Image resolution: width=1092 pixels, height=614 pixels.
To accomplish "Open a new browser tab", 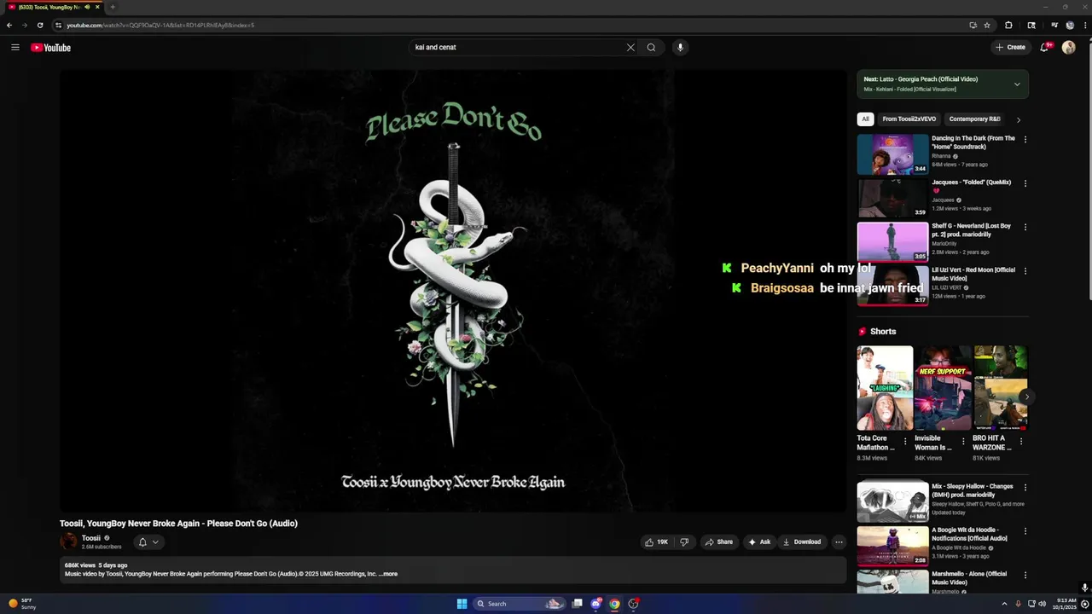I will tap(112, 7).
